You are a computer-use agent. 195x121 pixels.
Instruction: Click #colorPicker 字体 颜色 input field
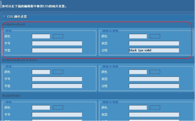(41, 107)
